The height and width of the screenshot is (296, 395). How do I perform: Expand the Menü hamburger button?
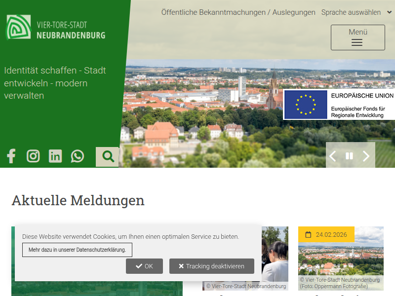point(357,37)
